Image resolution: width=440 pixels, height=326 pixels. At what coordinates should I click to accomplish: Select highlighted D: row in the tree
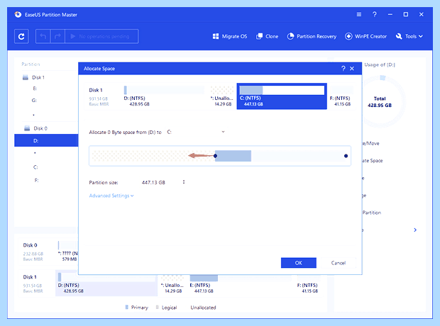46,140
